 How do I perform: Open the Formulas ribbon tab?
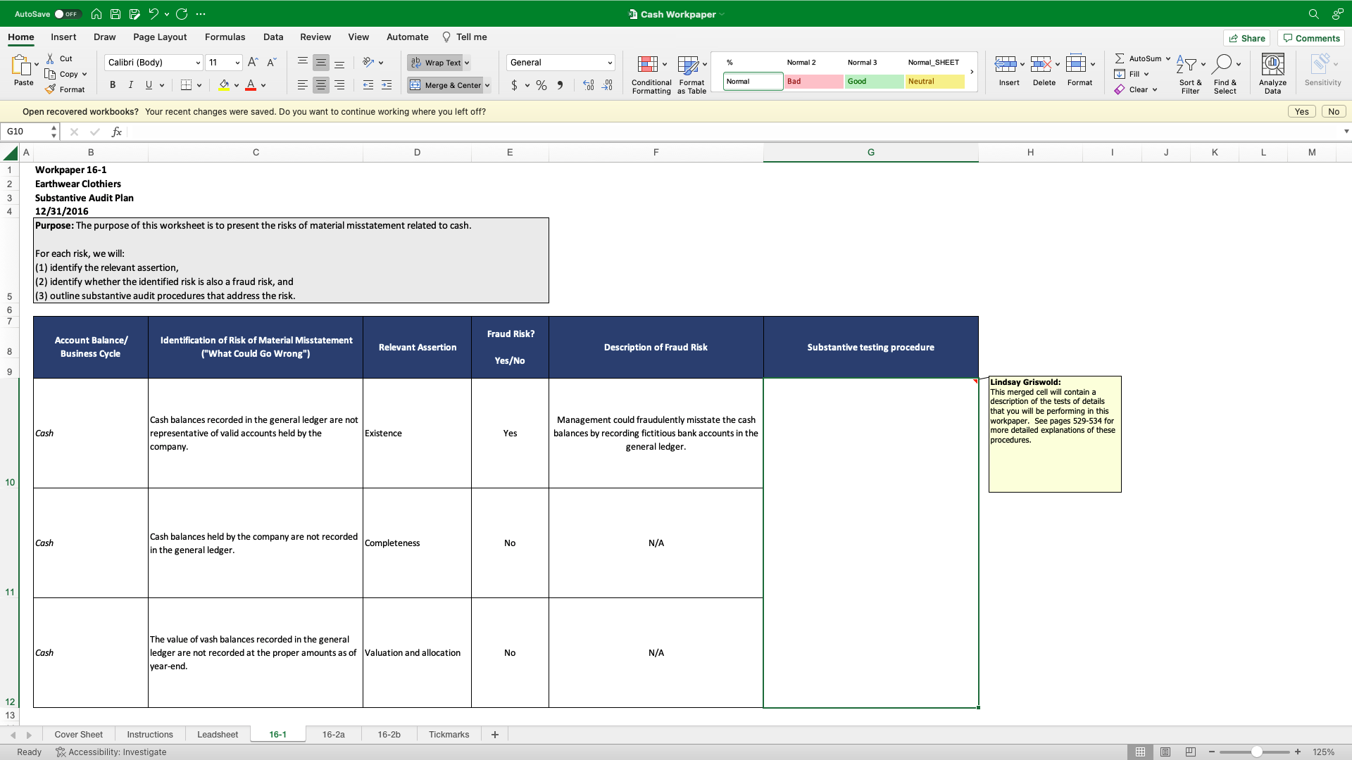[x=225, y=37]
